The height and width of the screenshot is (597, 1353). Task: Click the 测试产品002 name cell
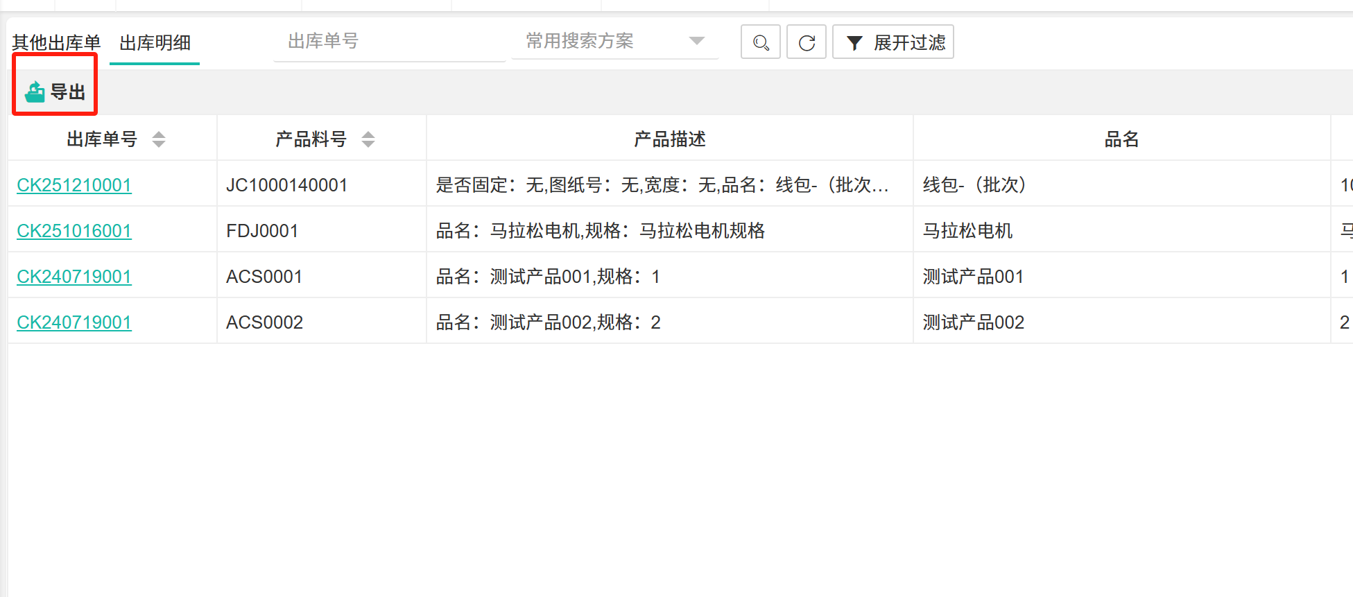973,322
